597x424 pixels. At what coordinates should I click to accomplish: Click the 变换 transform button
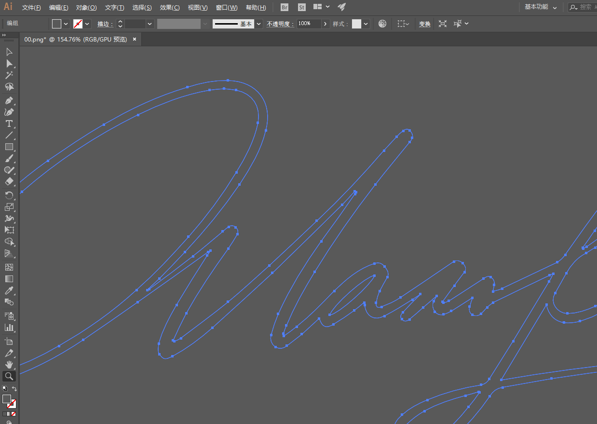point(424,24)
